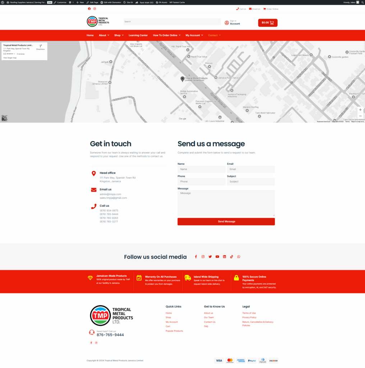Open the LinkedIn social icon
This screenshot has width=365, height=368.
pyautogui.click(x=225, y=257)
